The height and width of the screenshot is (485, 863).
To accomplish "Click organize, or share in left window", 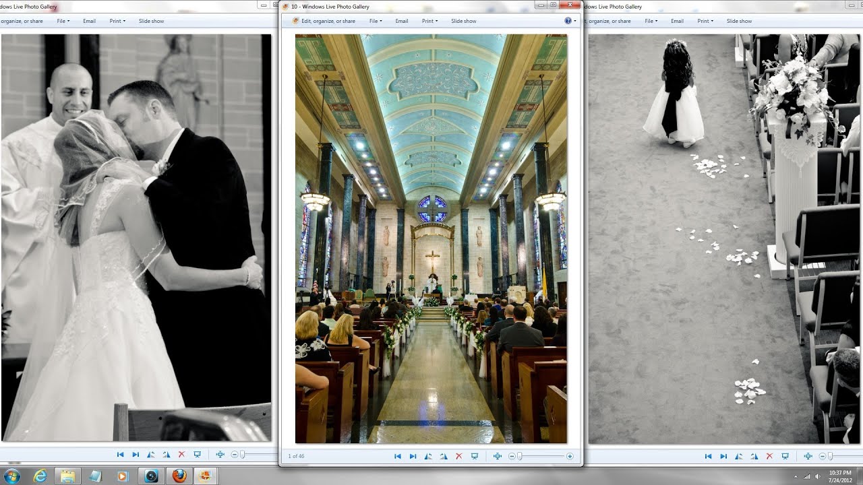I will click(x=22, y=21).
